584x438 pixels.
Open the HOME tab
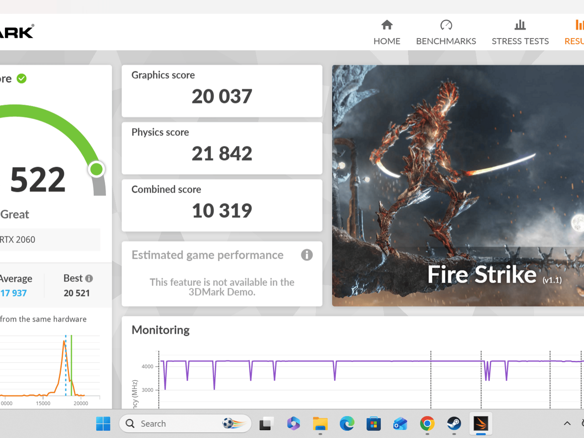pyautogui.click(x=387, y=32)
